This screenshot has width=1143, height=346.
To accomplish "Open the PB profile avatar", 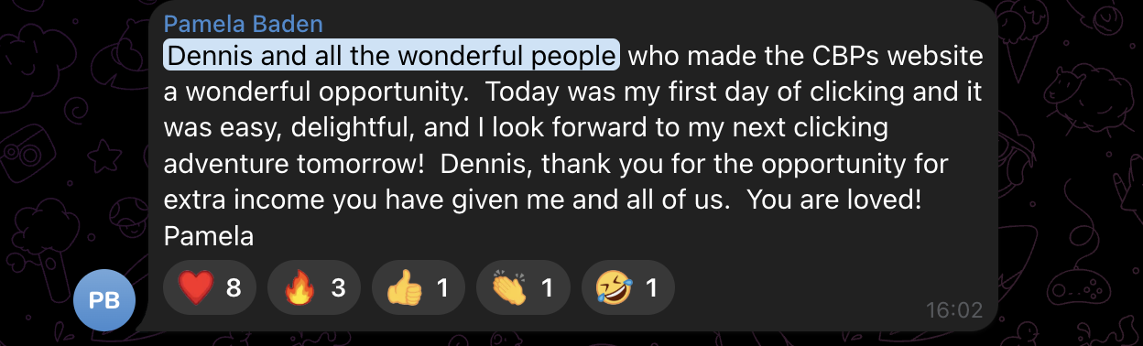I will click(104, 300).
